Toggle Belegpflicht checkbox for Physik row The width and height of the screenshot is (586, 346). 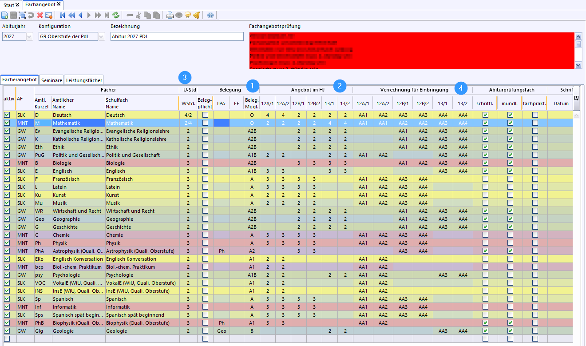coord(205,243)
